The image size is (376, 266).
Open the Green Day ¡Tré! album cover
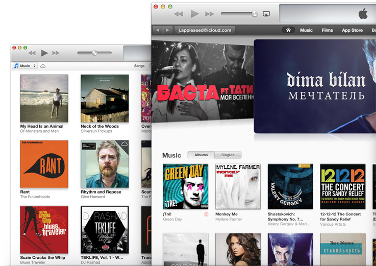[x=186, y=186]
